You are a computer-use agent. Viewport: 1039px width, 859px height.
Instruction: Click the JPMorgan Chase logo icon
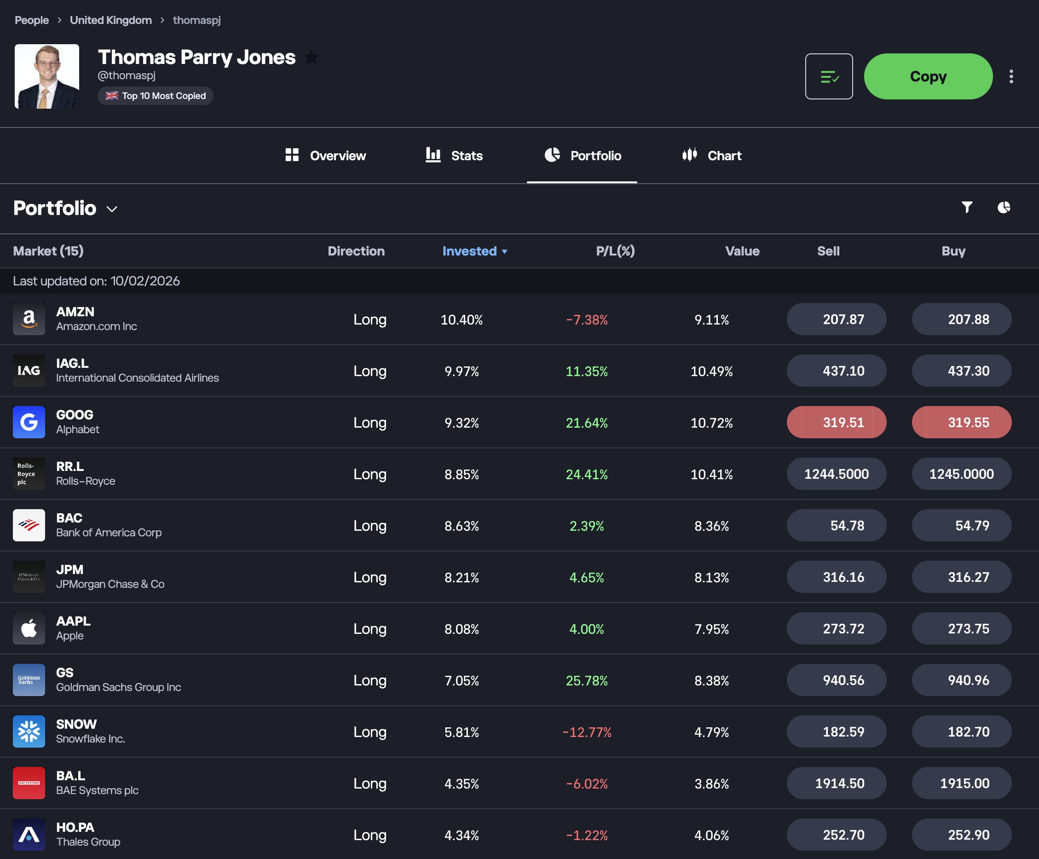[x=29, y=577]
